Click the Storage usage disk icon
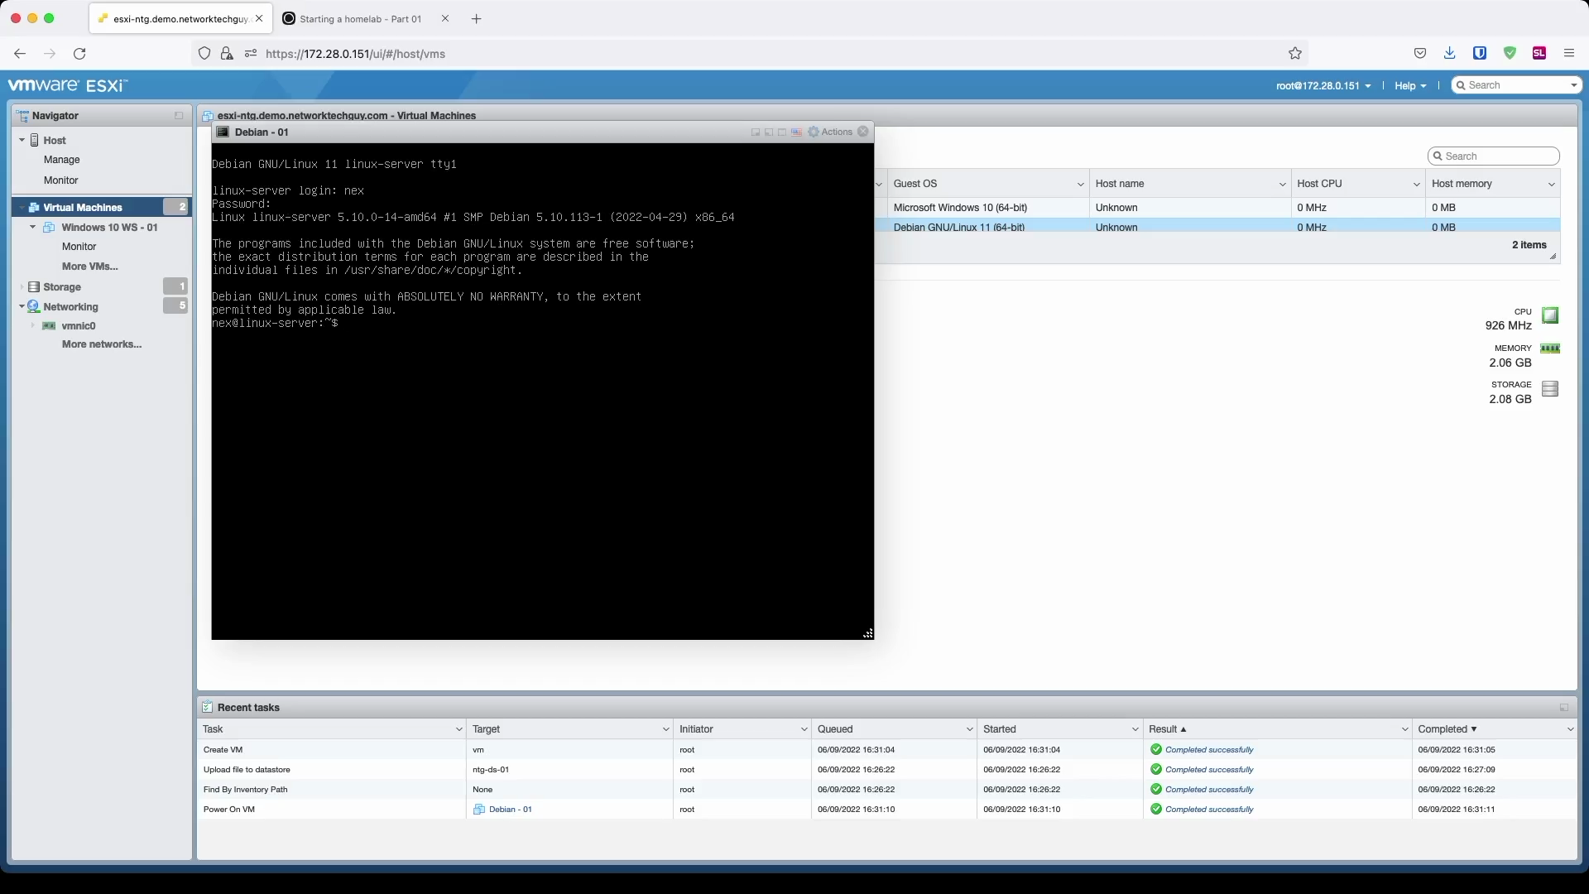The width and height of the screenshot is (1589, 894). pyautogui.click(x=1550, y=388)
